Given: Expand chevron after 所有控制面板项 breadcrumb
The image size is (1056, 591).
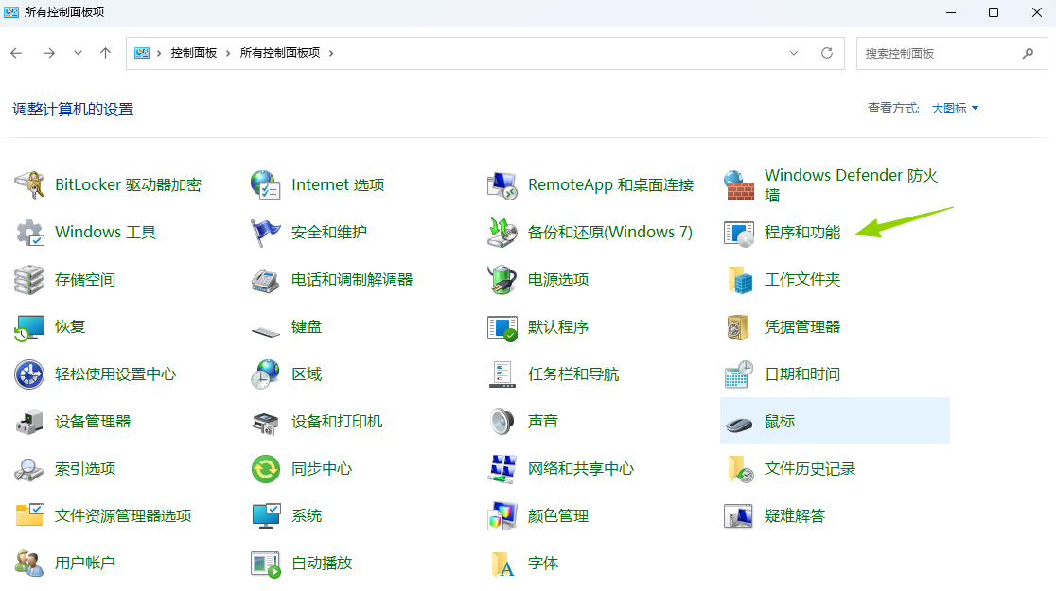Looking at the screenshot, I should pyautogui.click(x=331, y=53).
